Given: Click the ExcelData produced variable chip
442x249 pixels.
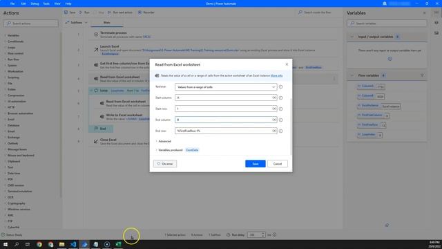Looking at the screenshot, I should point(192,150).
